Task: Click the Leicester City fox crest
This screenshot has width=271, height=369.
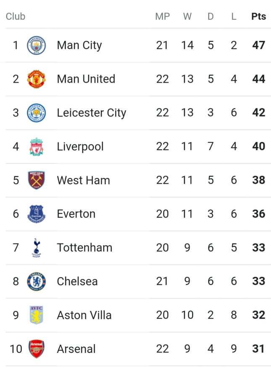Action: 37,113
